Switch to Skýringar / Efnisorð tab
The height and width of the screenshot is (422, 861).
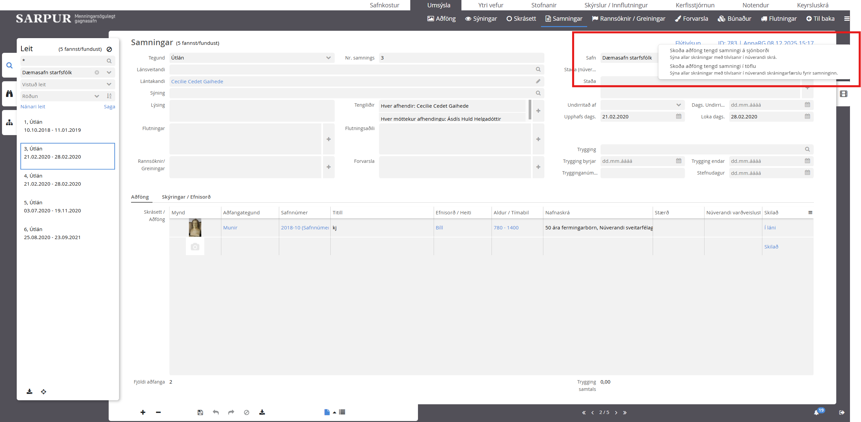tap(186, 197)
